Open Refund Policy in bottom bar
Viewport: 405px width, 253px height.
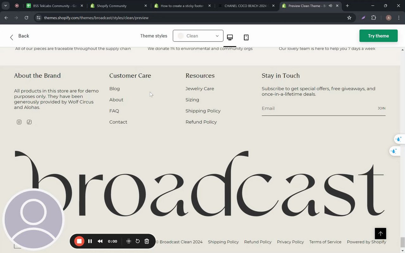258,242
